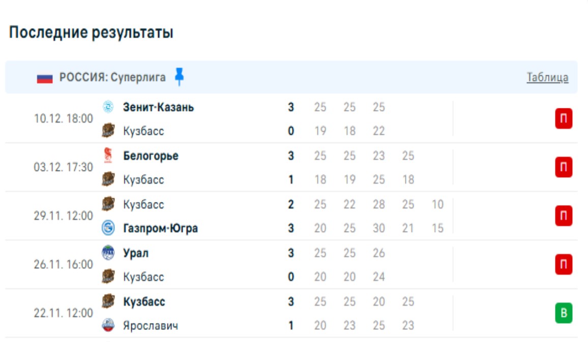Select the Ярославич team name

click(x=151, y=326)
